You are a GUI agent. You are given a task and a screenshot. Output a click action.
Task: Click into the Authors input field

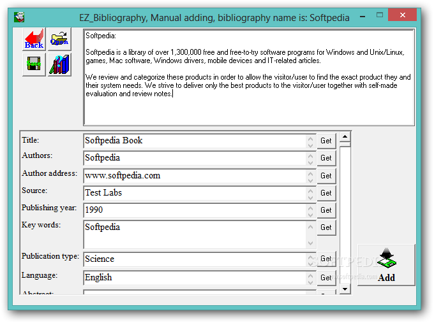coord(195,158)
